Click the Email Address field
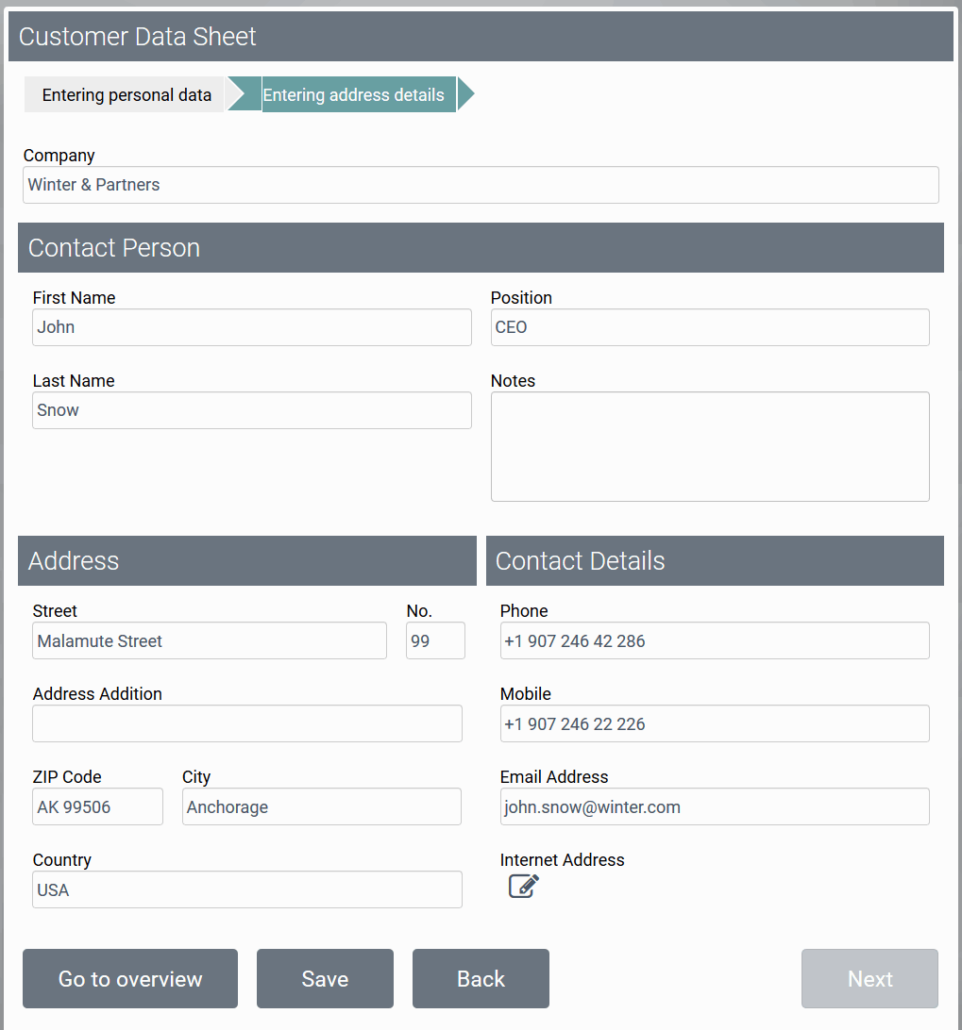 (x=715, y=806)
